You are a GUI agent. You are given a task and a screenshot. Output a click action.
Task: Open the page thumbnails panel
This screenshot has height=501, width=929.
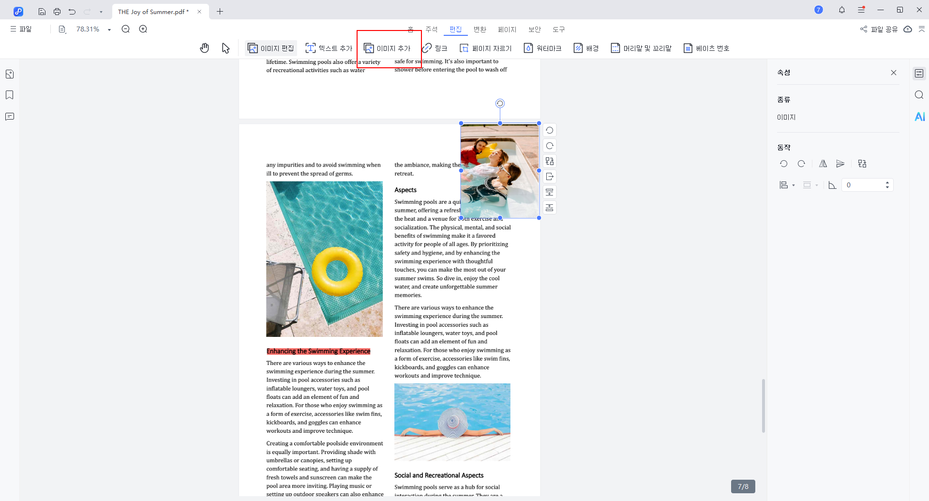point(10,74)
